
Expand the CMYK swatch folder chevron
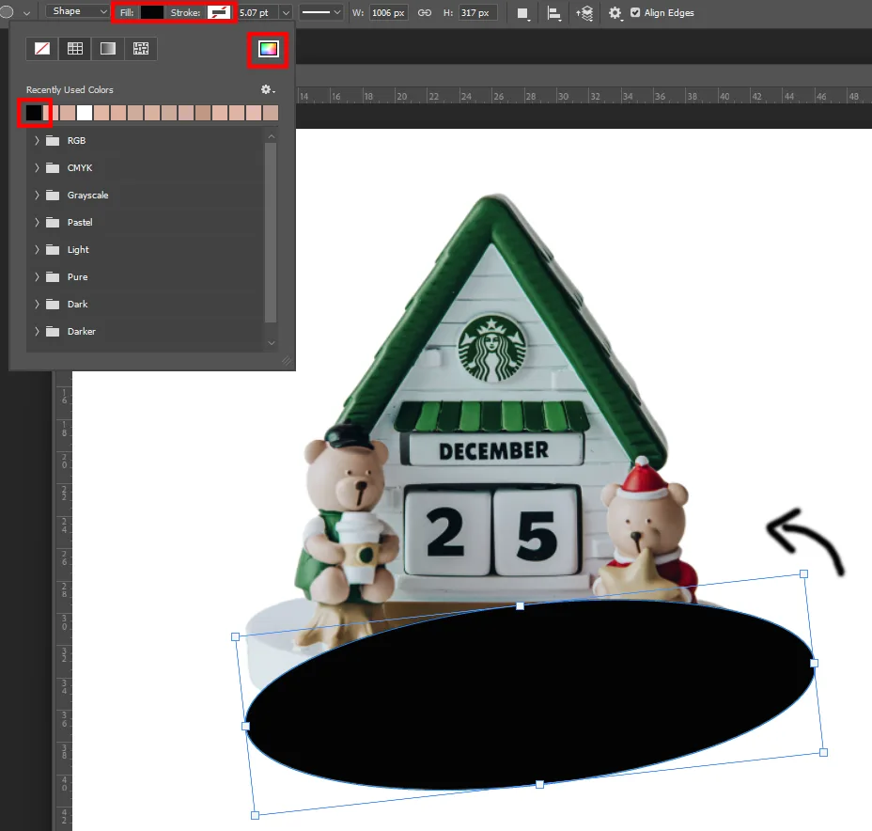click(x=37, y=167)
